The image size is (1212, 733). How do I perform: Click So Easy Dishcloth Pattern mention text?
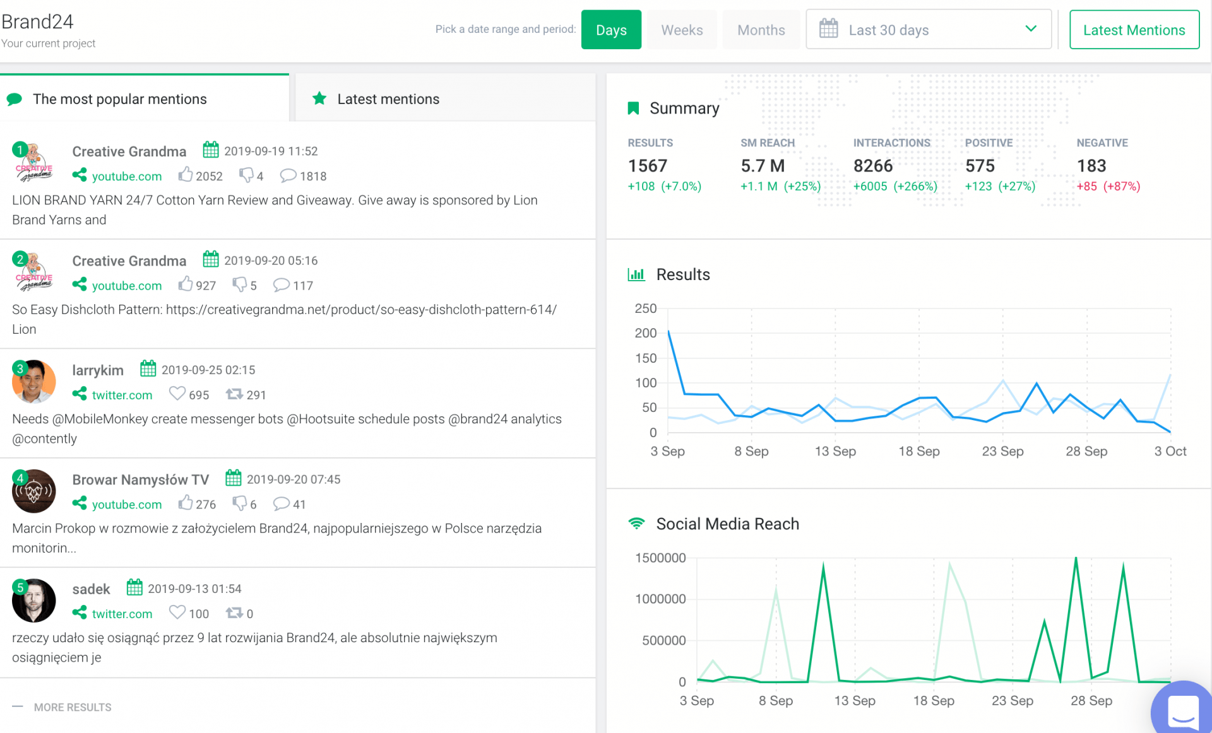point(285,319)
